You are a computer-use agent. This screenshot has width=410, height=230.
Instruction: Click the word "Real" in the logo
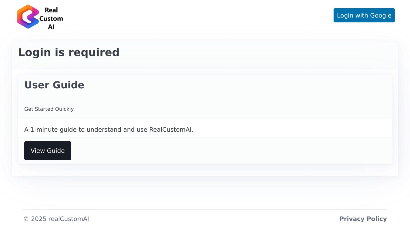(51, 10)
